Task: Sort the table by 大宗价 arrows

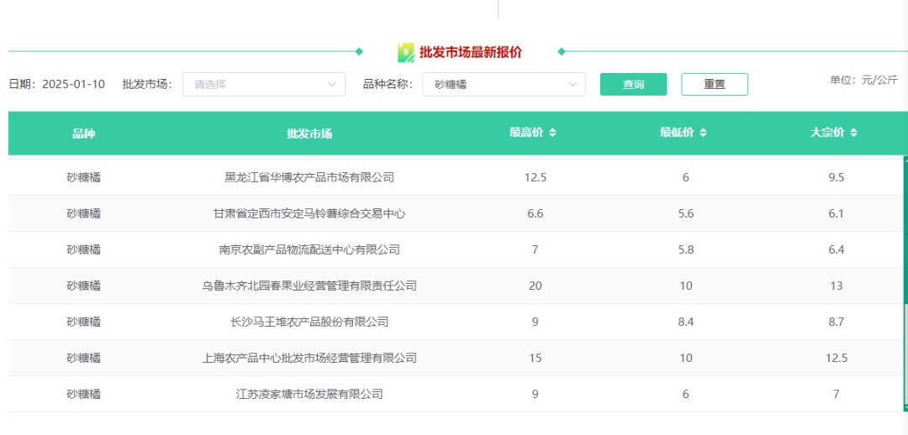Action: tap(853, 133)
